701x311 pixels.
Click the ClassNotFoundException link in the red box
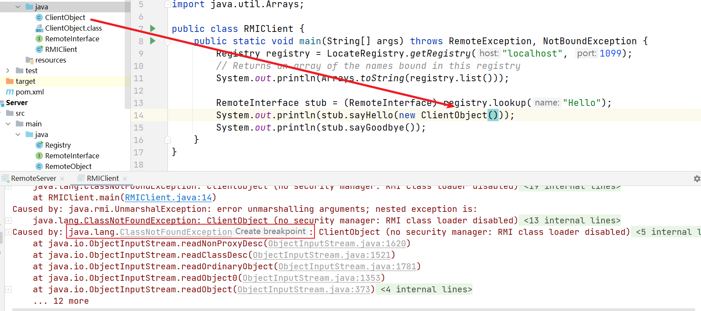pyautogui.click(x=176, y=232)
